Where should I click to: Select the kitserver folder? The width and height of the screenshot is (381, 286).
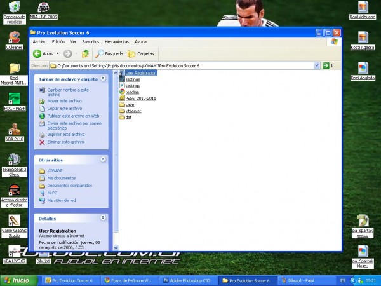[130, 111]
